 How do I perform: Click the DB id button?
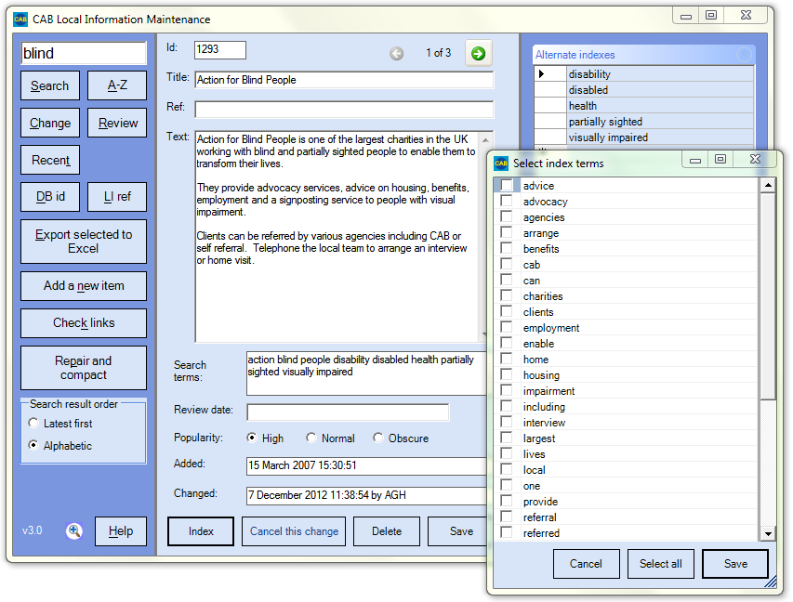click(50, 197)
